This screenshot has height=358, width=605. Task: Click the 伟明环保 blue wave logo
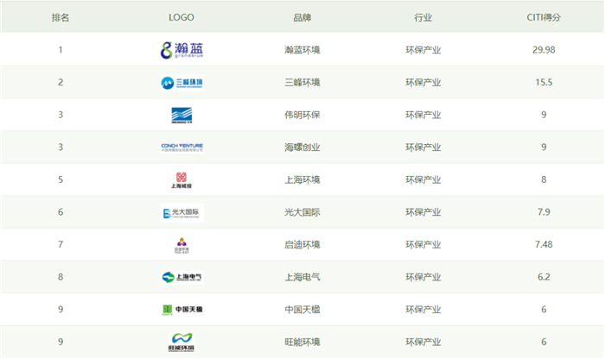181,116
